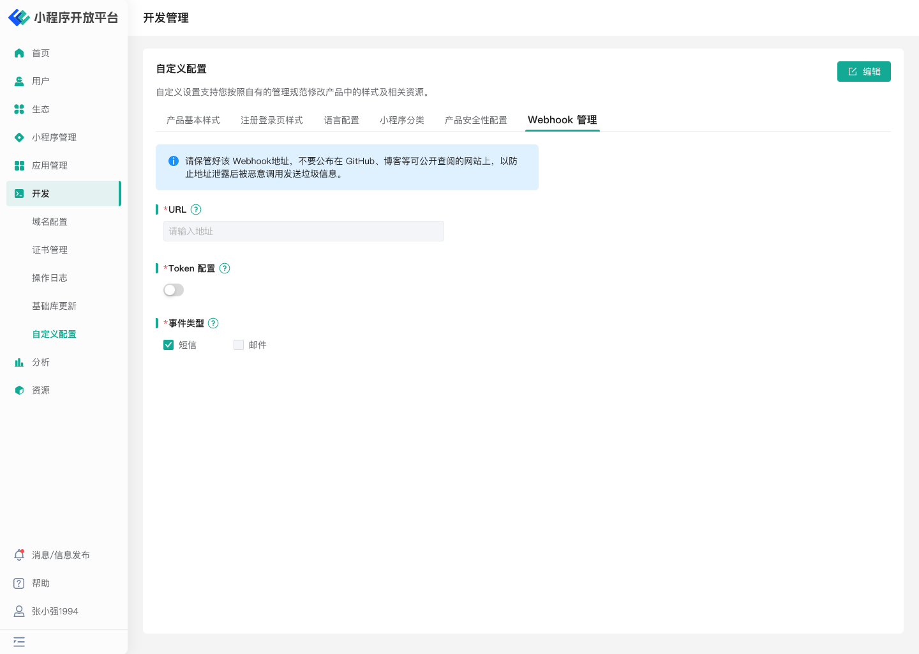
Task: Click the 编辑 button
Action: 863,72
